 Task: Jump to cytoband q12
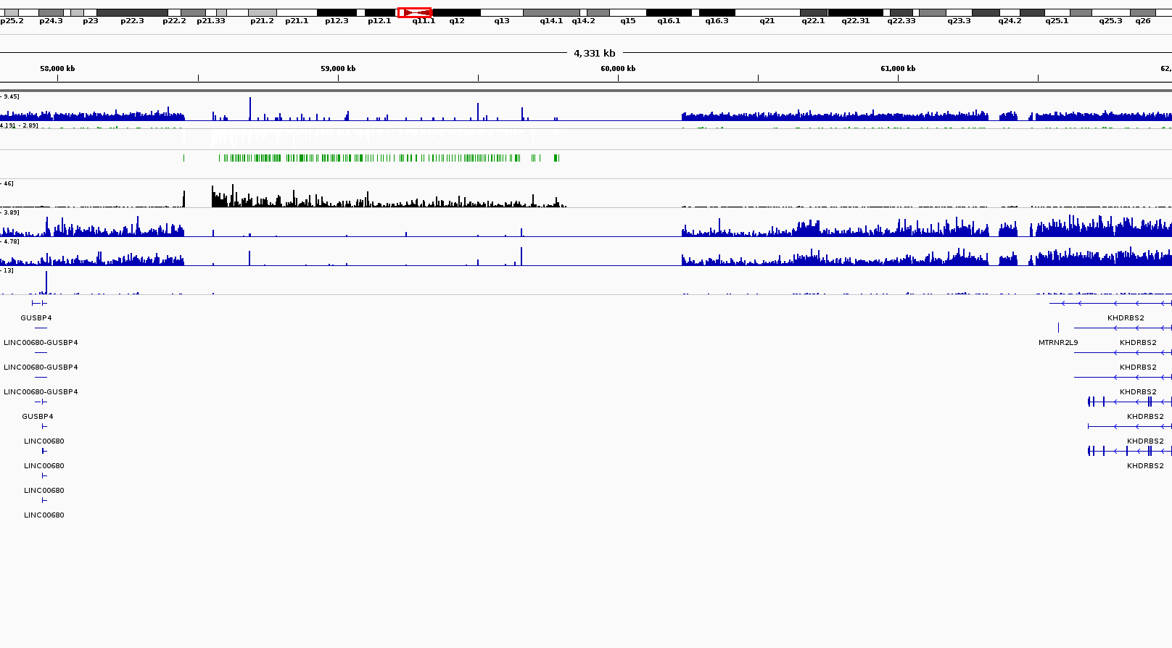coord(457,21)
